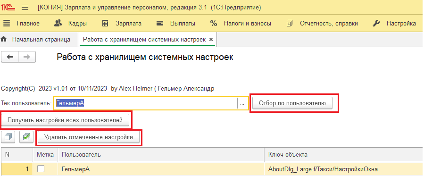Click the Пользователь column header

tap(161, 155)
